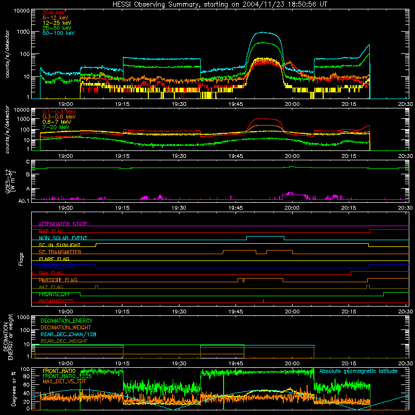Click the BAD_PACKETS red spike marker
Screen dimensions: 415x415
(264, 301)
